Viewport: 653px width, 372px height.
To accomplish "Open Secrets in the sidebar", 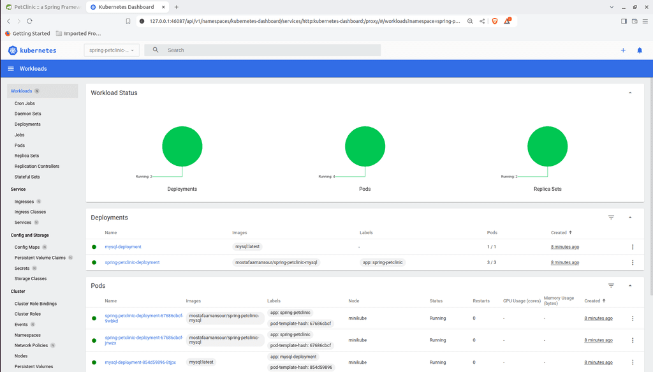I will click(22, 269).
